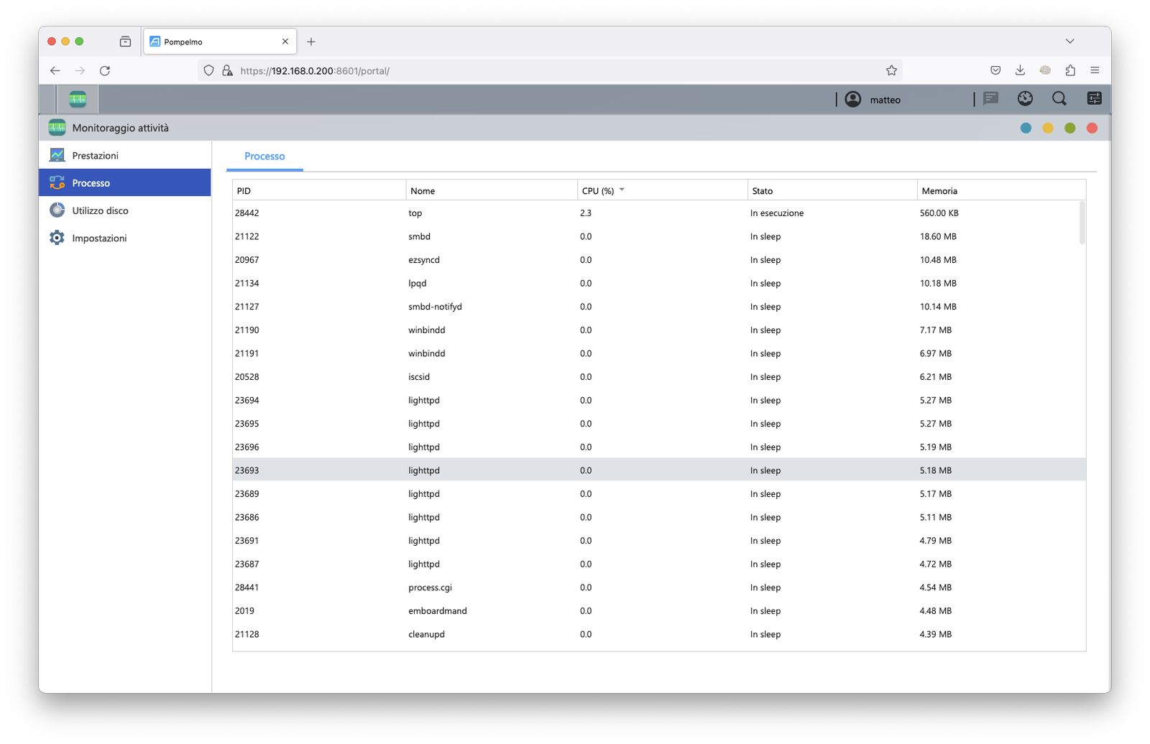Click PID 23696 in the table
The width and height of the screenshot is (1150, 744).
pyautogui.click(x=247, y=447)
